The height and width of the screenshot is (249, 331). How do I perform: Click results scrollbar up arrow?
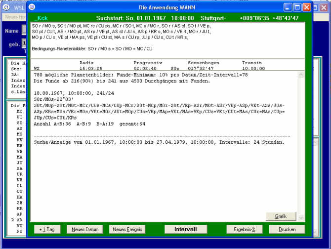301,75
